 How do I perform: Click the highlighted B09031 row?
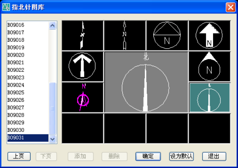click(x=28, y=138)
